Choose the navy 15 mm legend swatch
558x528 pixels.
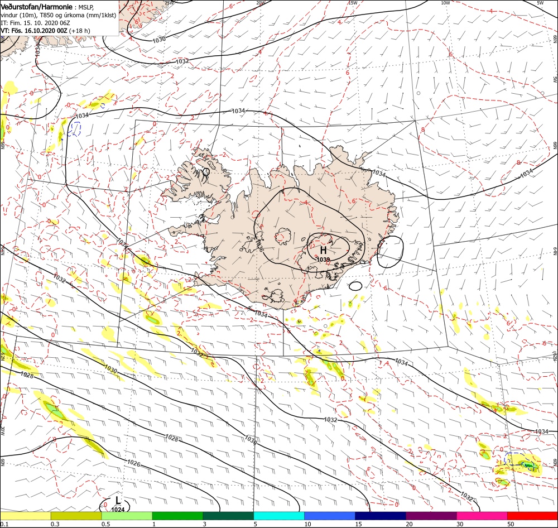[x=381, y=516]
